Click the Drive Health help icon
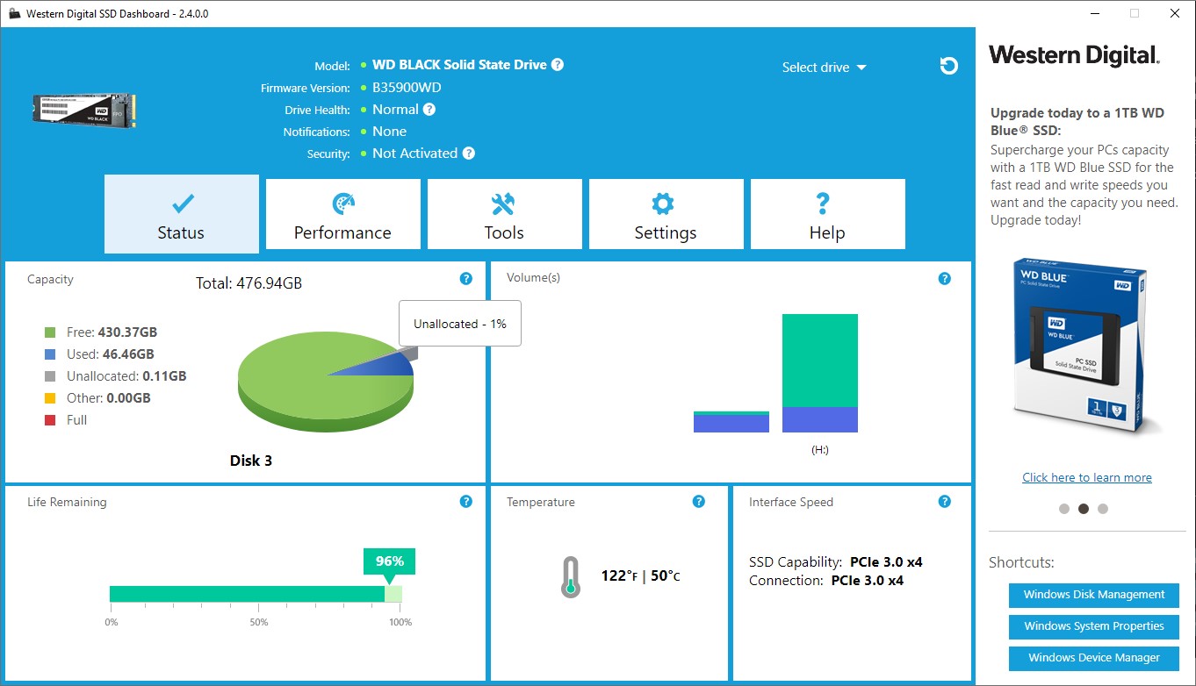 tap(429, 110)
